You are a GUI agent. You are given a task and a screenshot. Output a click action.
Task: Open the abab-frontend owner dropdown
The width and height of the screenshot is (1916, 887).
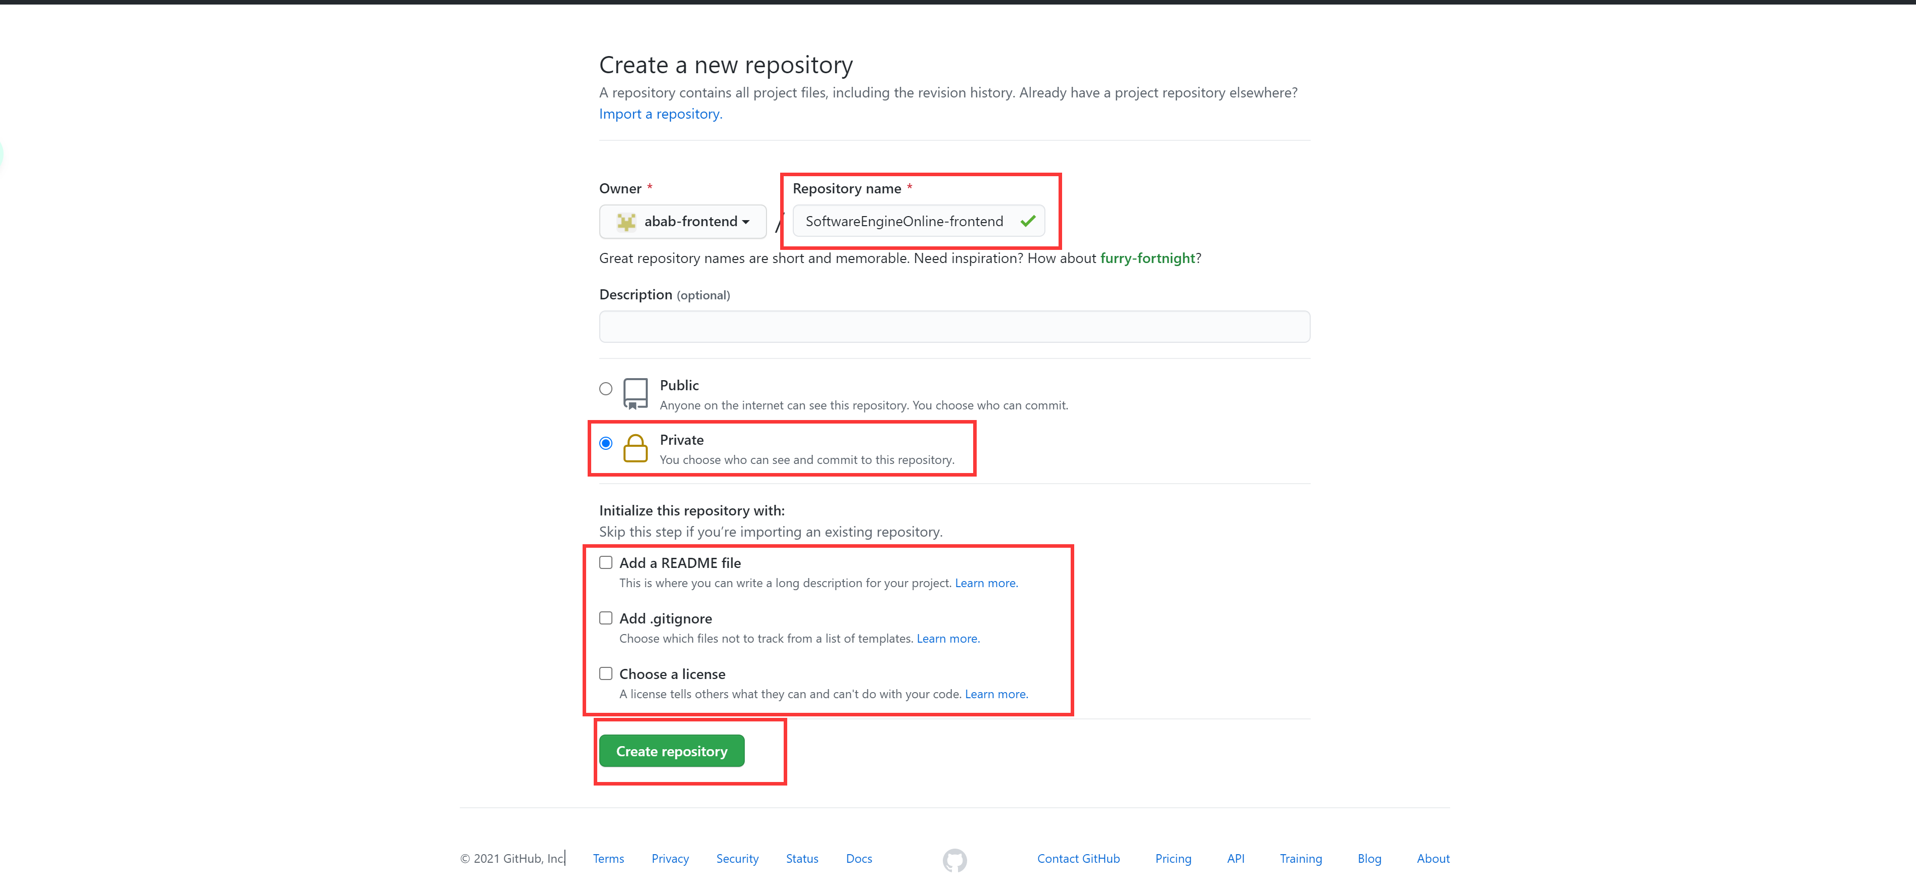683,222
